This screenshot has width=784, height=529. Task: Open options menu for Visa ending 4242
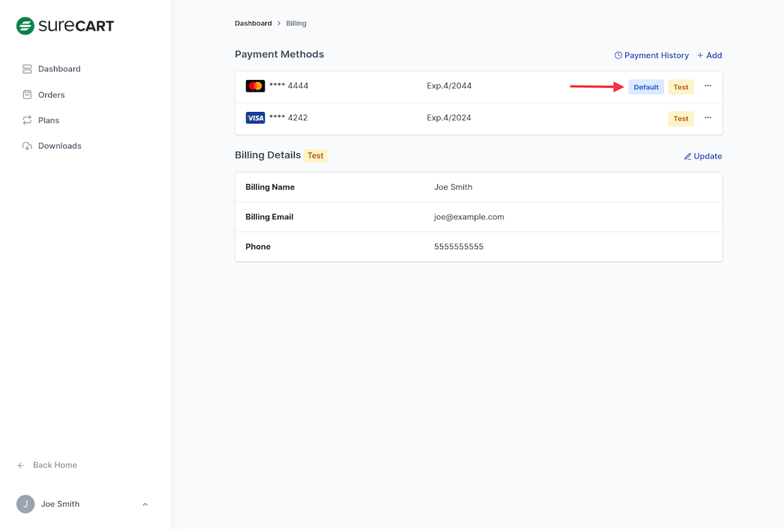(708, 118)
